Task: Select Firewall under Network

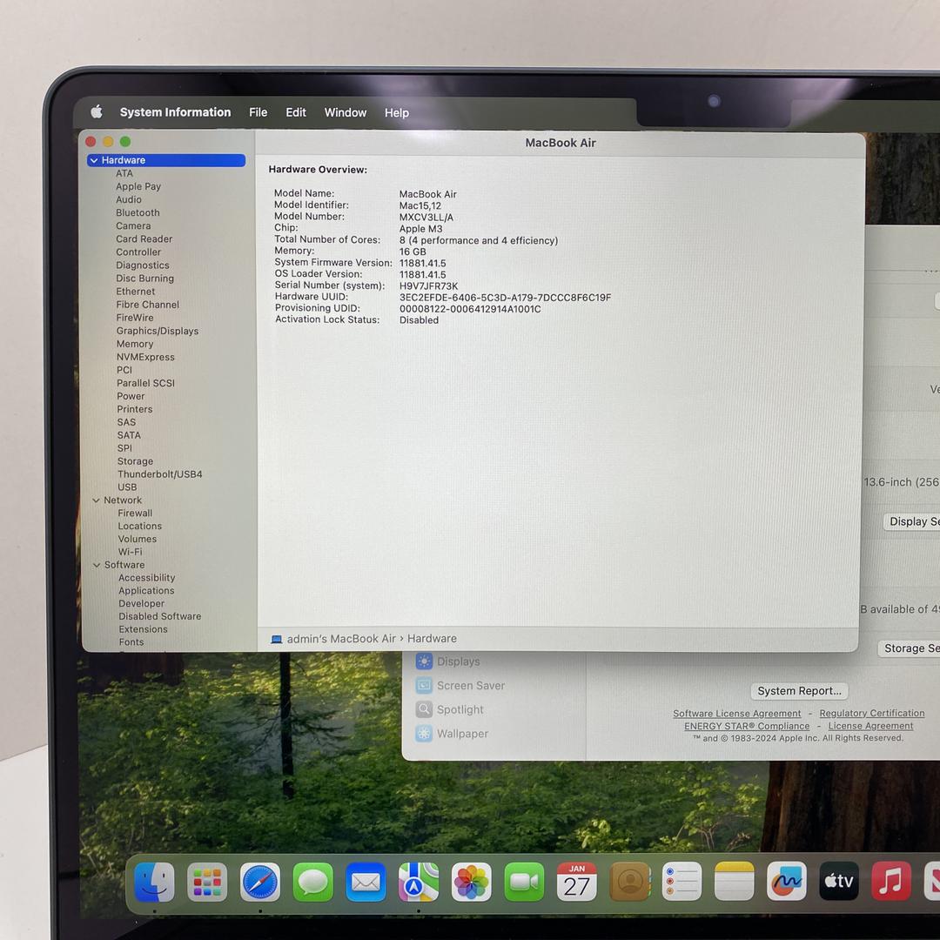Action: [135, 514]
